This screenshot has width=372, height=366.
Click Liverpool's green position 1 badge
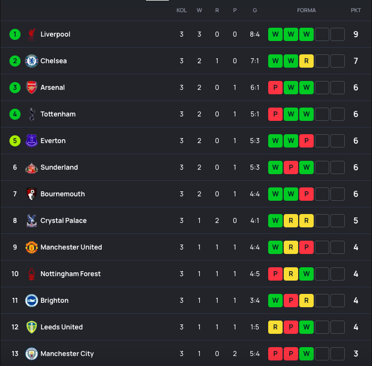15,34
